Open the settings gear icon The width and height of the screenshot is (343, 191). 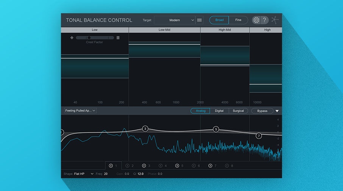click(256, 20)
